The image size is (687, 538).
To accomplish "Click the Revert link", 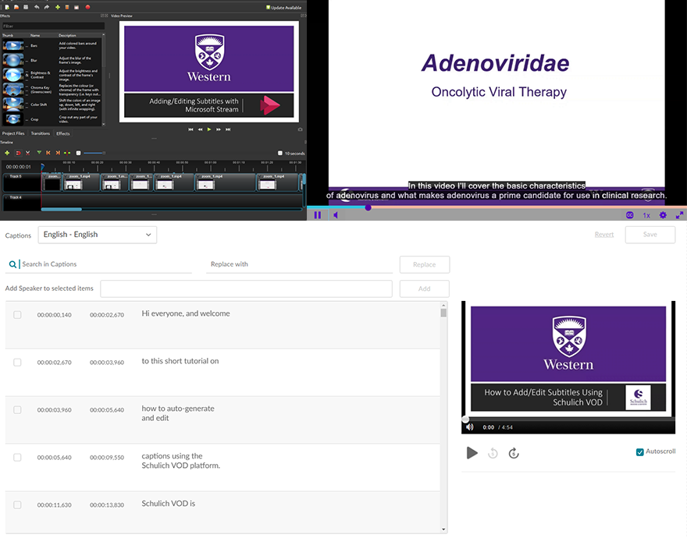I will [x=603, y=235].
